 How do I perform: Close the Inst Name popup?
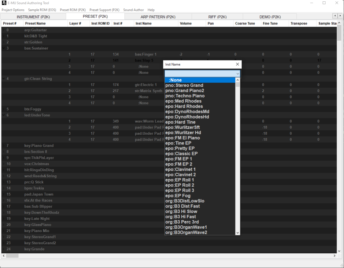click(x=238, y=64)
